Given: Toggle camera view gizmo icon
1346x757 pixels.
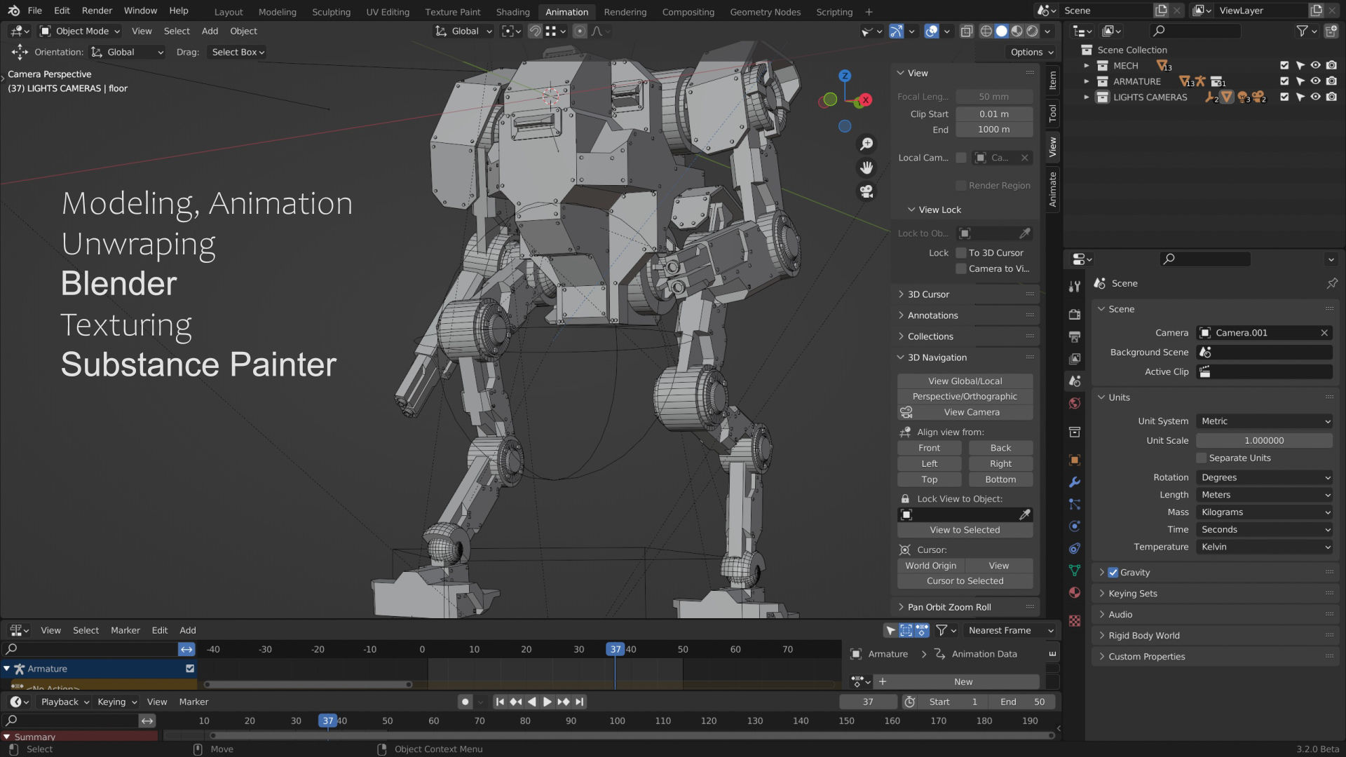Looking at the screenshot, I should pos(867,191).
